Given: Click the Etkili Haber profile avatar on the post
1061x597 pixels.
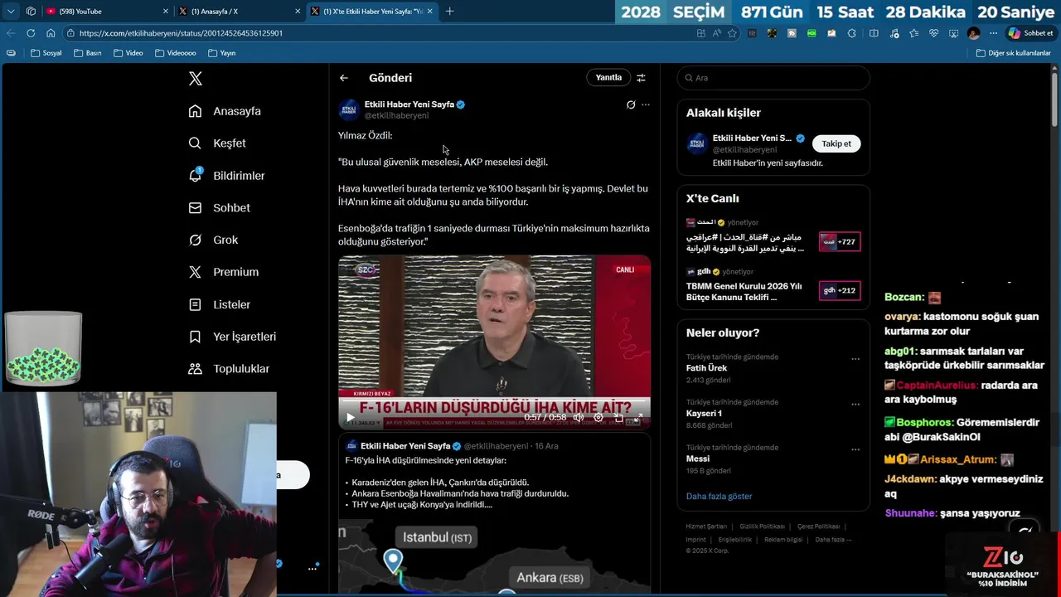Looking at the screenshot, I should [349, 110].
